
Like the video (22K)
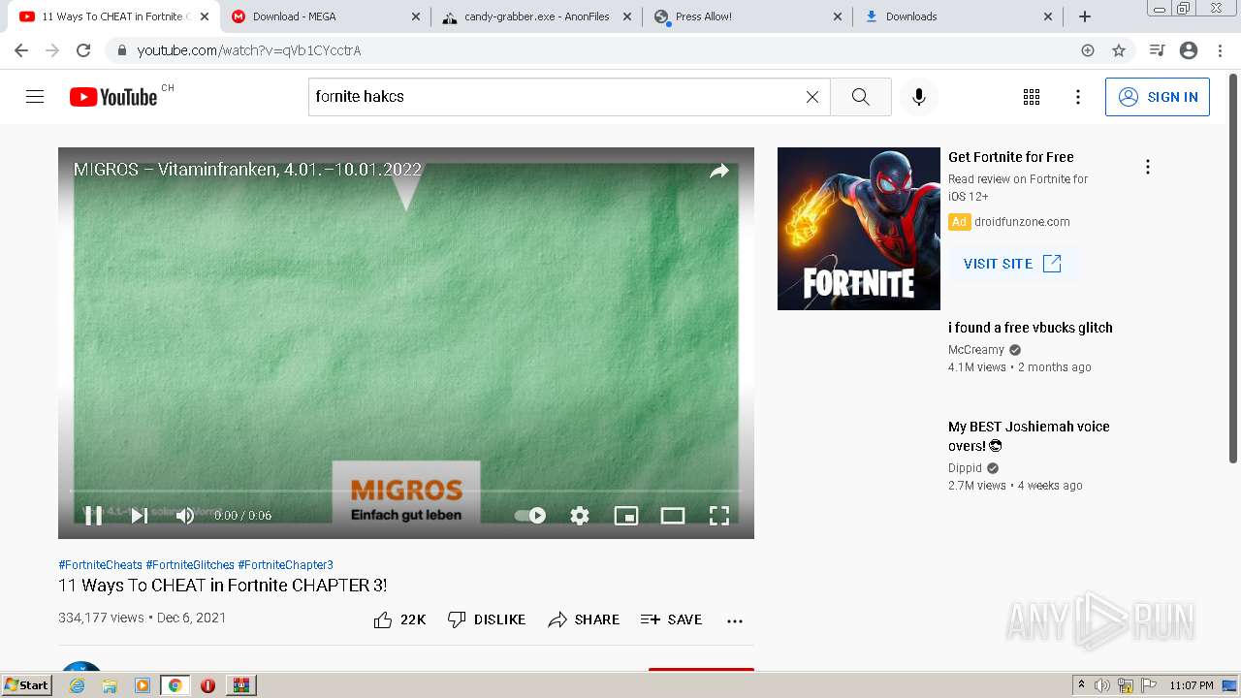pos(399,619)
